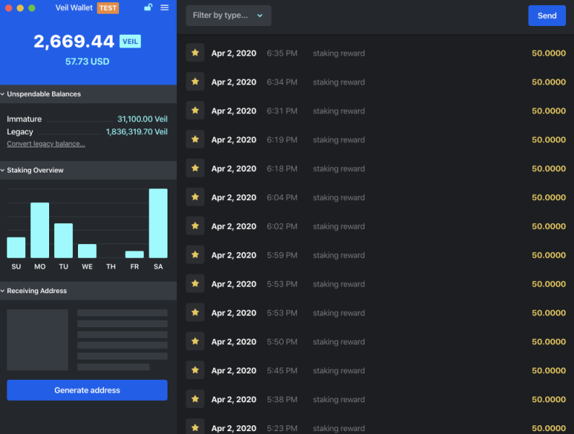
Task: Click the 57.73 USD value
Action: pyautogui.click(x=87, y=61)
